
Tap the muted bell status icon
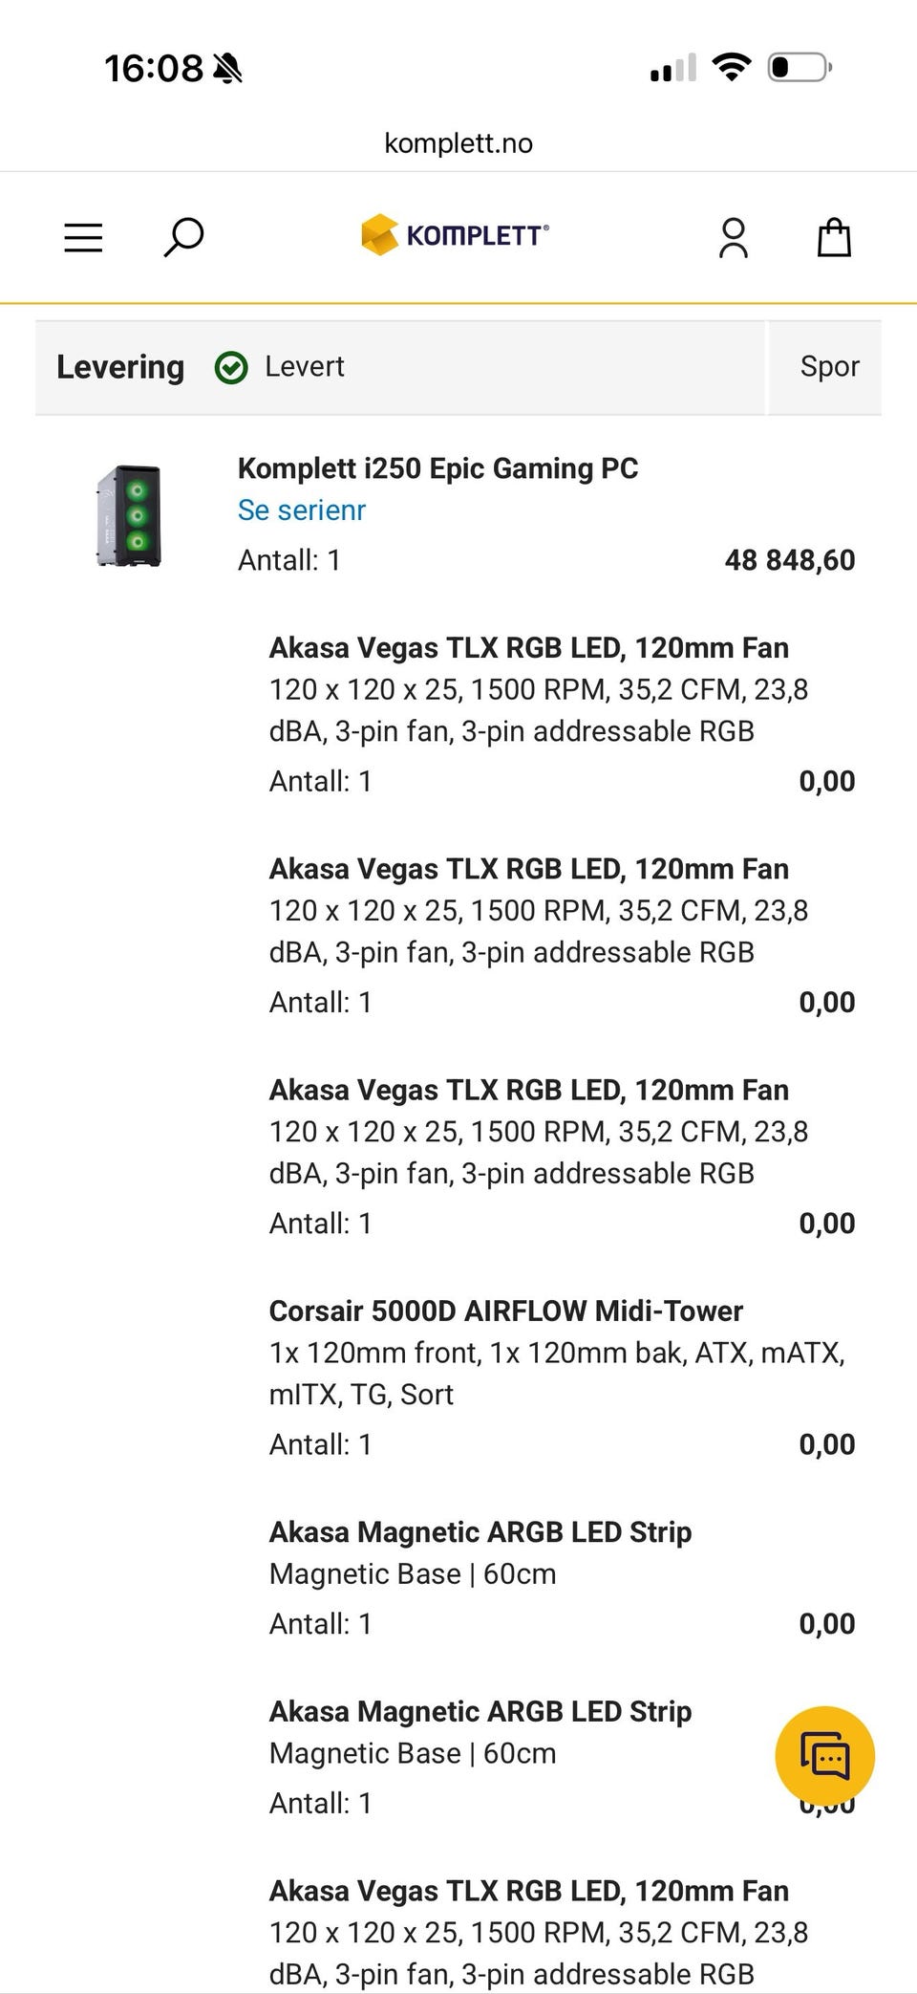pyautogui.click(x=227, y=69)
